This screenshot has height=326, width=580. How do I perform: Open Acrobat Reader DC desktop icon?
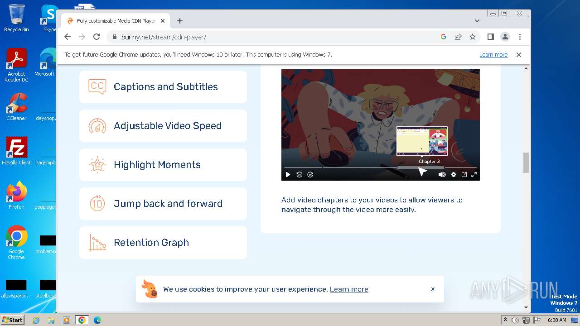point(16,66)
